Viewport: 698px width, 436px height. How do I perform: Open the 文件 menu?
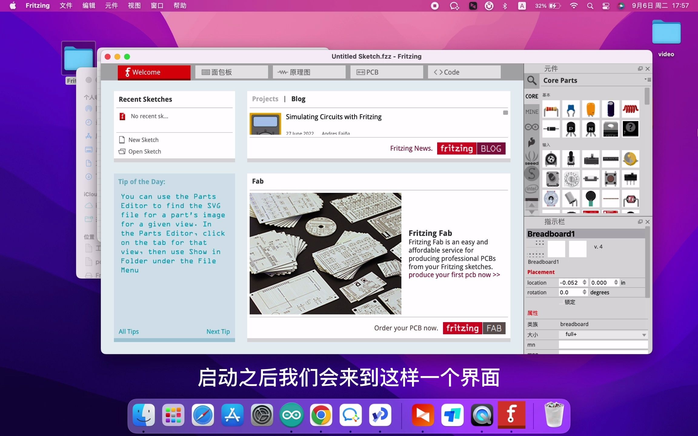[66, 6]
